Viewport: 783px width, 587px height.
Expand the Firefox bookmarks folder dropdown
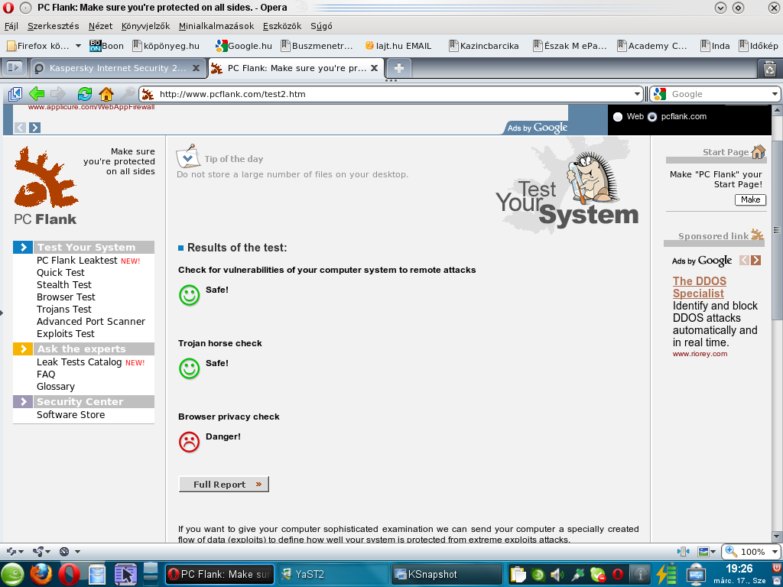78,46
